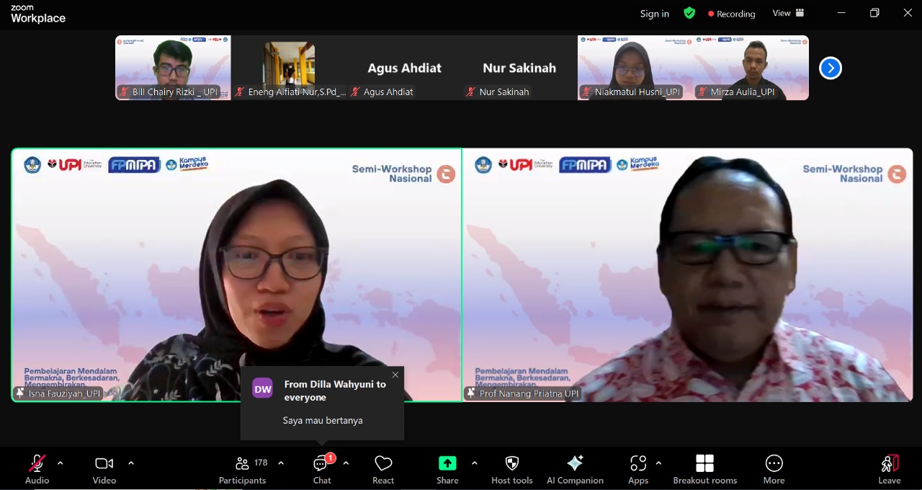Click the React heart icon
The width and height of the screenshot is (922, 490).
383,468
